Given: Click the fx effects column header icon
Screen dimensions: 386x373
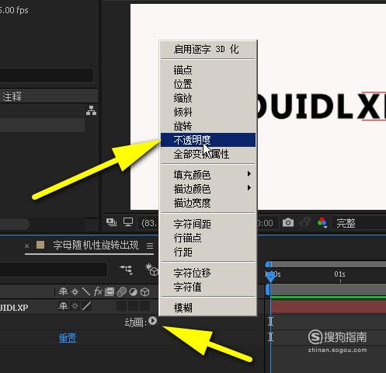Looking at the screenshot, I should click(x=98, y=291).
